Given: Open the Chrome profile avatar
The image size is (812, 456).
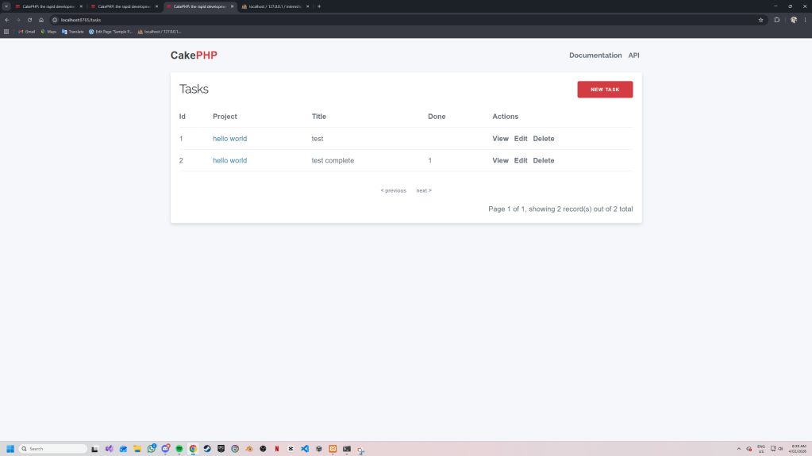Looking at the screenshot, I should point(794,20).
